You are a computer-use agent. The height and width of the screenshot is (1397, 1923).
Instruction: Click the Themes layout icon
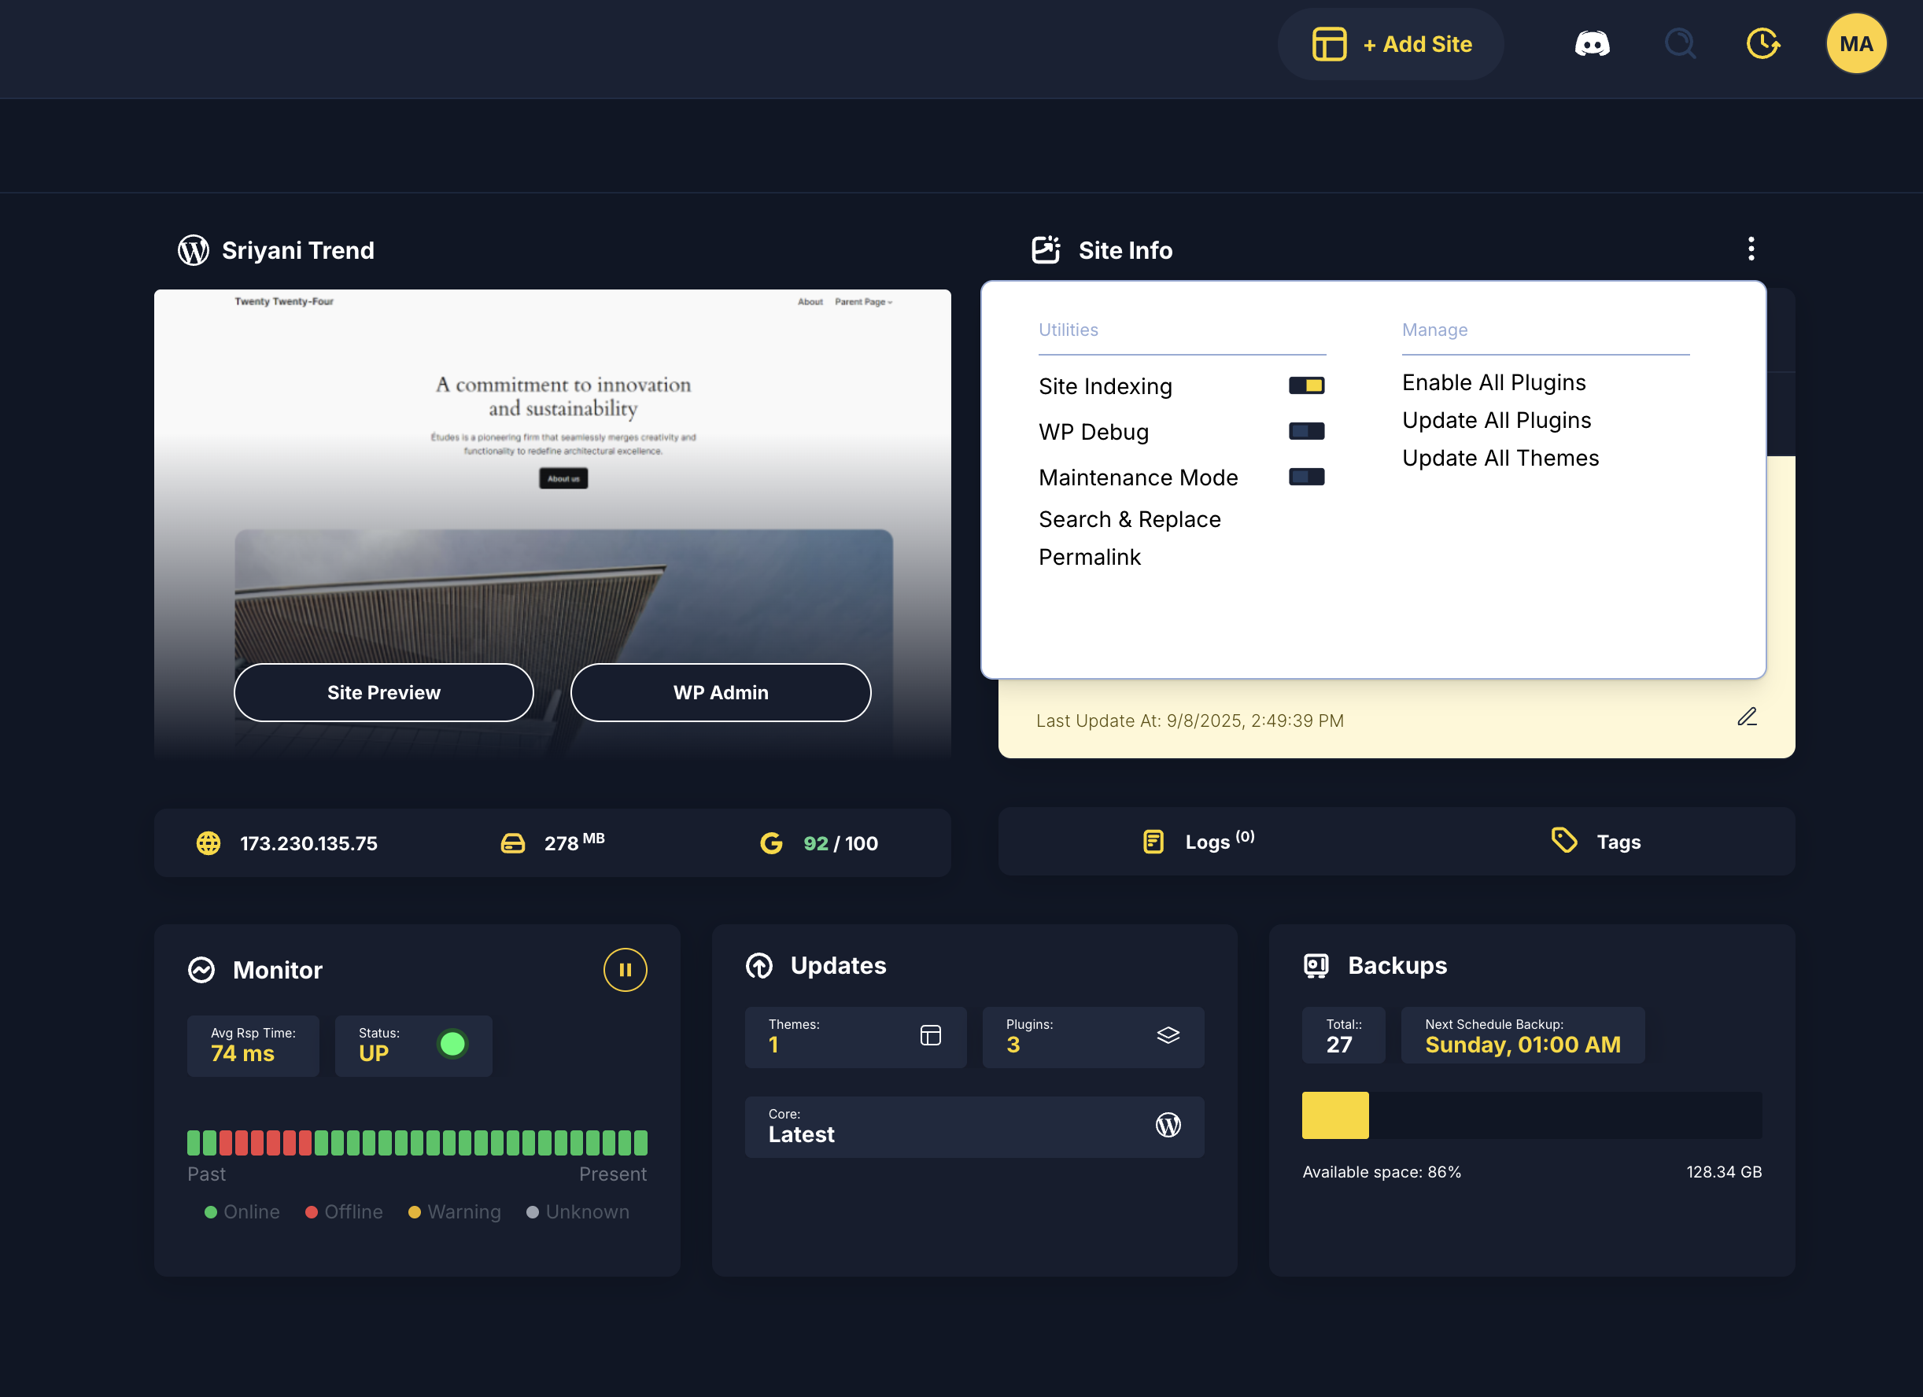pyautogui.click(x=930, y=1035)
